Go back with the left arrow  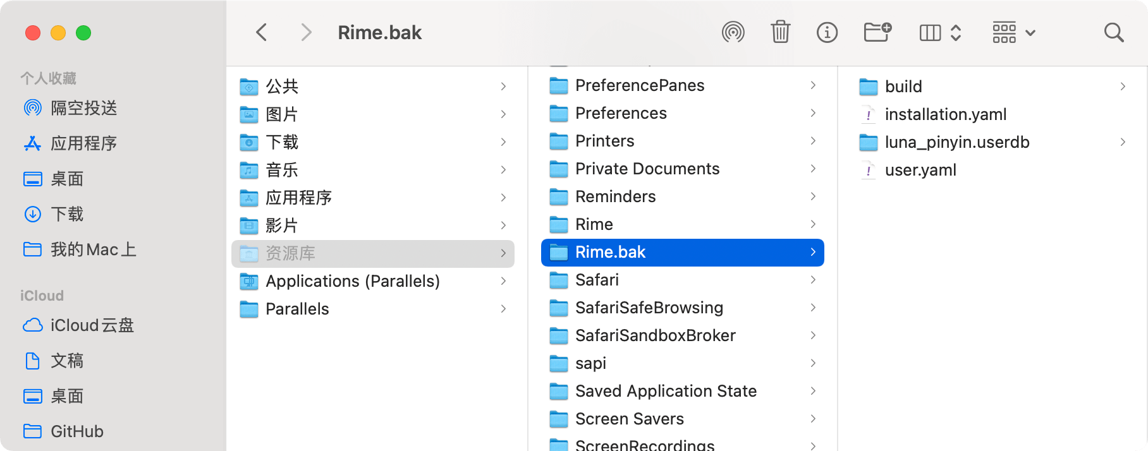click(262, 32)
